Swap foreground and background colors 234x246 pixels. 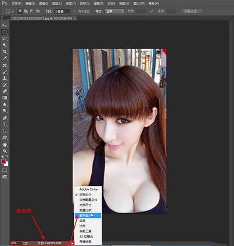(x=7, y=156)
